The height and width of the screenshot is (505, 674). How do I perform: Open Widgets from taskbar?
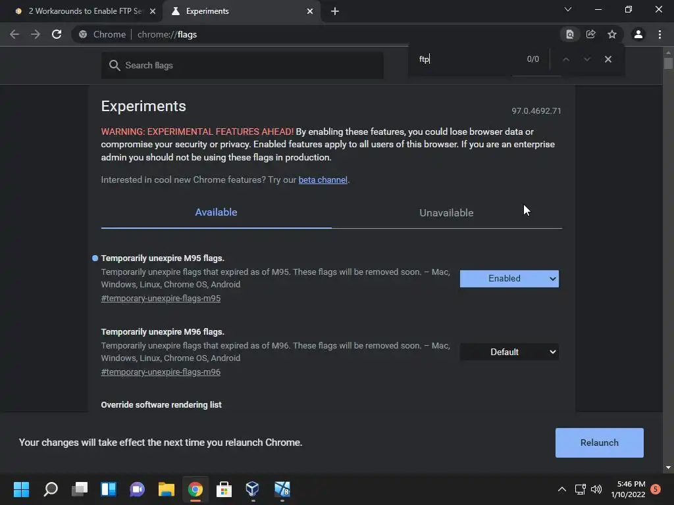tap(109, 489)
